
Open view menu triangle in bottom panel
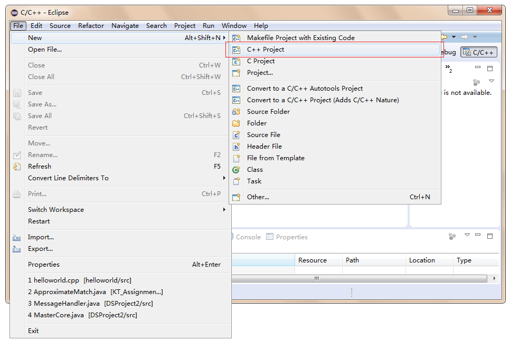coord(467,235)
